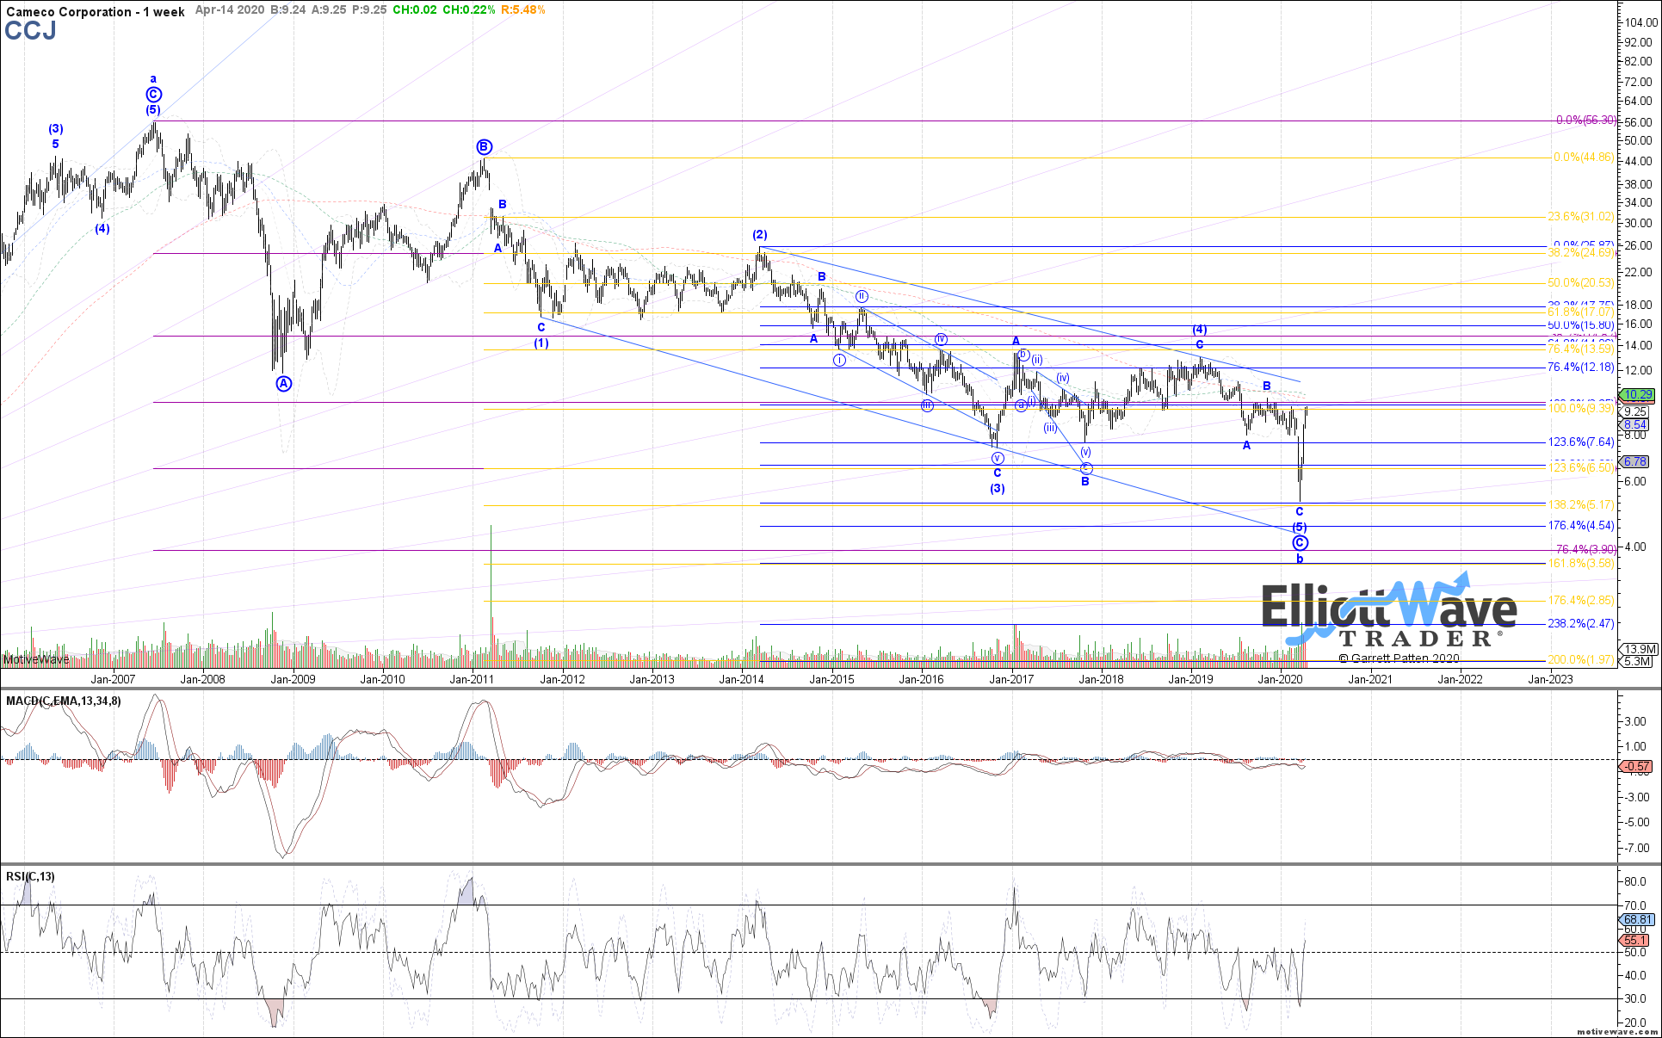This screenshot has height=1038, width=1662.
Task: Click the circled A wave label near 2009 low
Action: pos(284,384)
